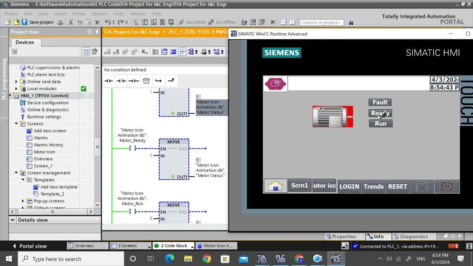Click Go online in the toolbar

click(192, 22)
